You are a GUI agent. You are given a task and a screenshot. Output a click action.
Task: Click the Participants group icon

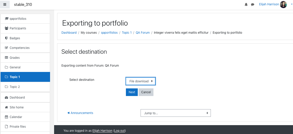7,28
